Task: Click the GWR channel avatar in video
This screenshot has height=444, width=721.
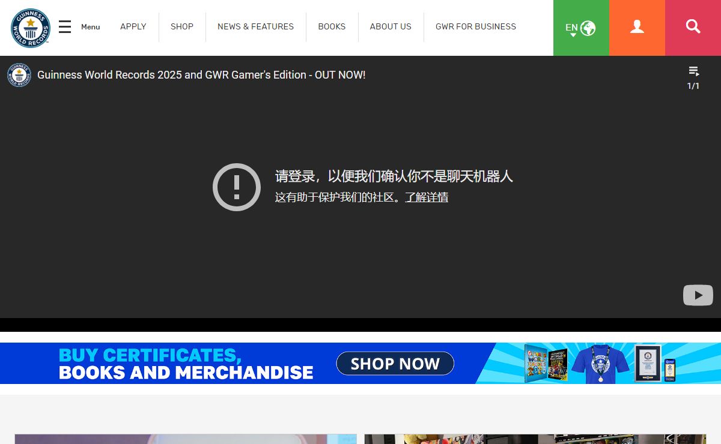Action: click(x=19, y=75)
